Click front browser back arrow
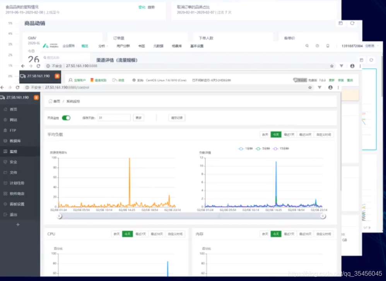 click(x=2, y=87)
